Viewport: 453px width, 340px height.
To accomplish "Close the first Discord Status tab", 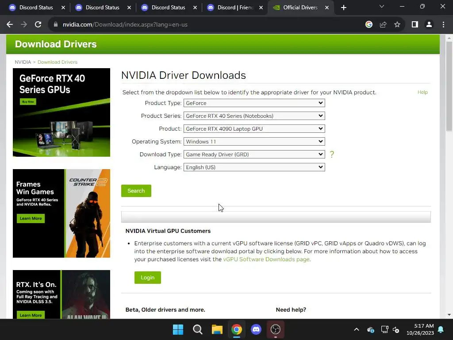I will coord(63,8).
